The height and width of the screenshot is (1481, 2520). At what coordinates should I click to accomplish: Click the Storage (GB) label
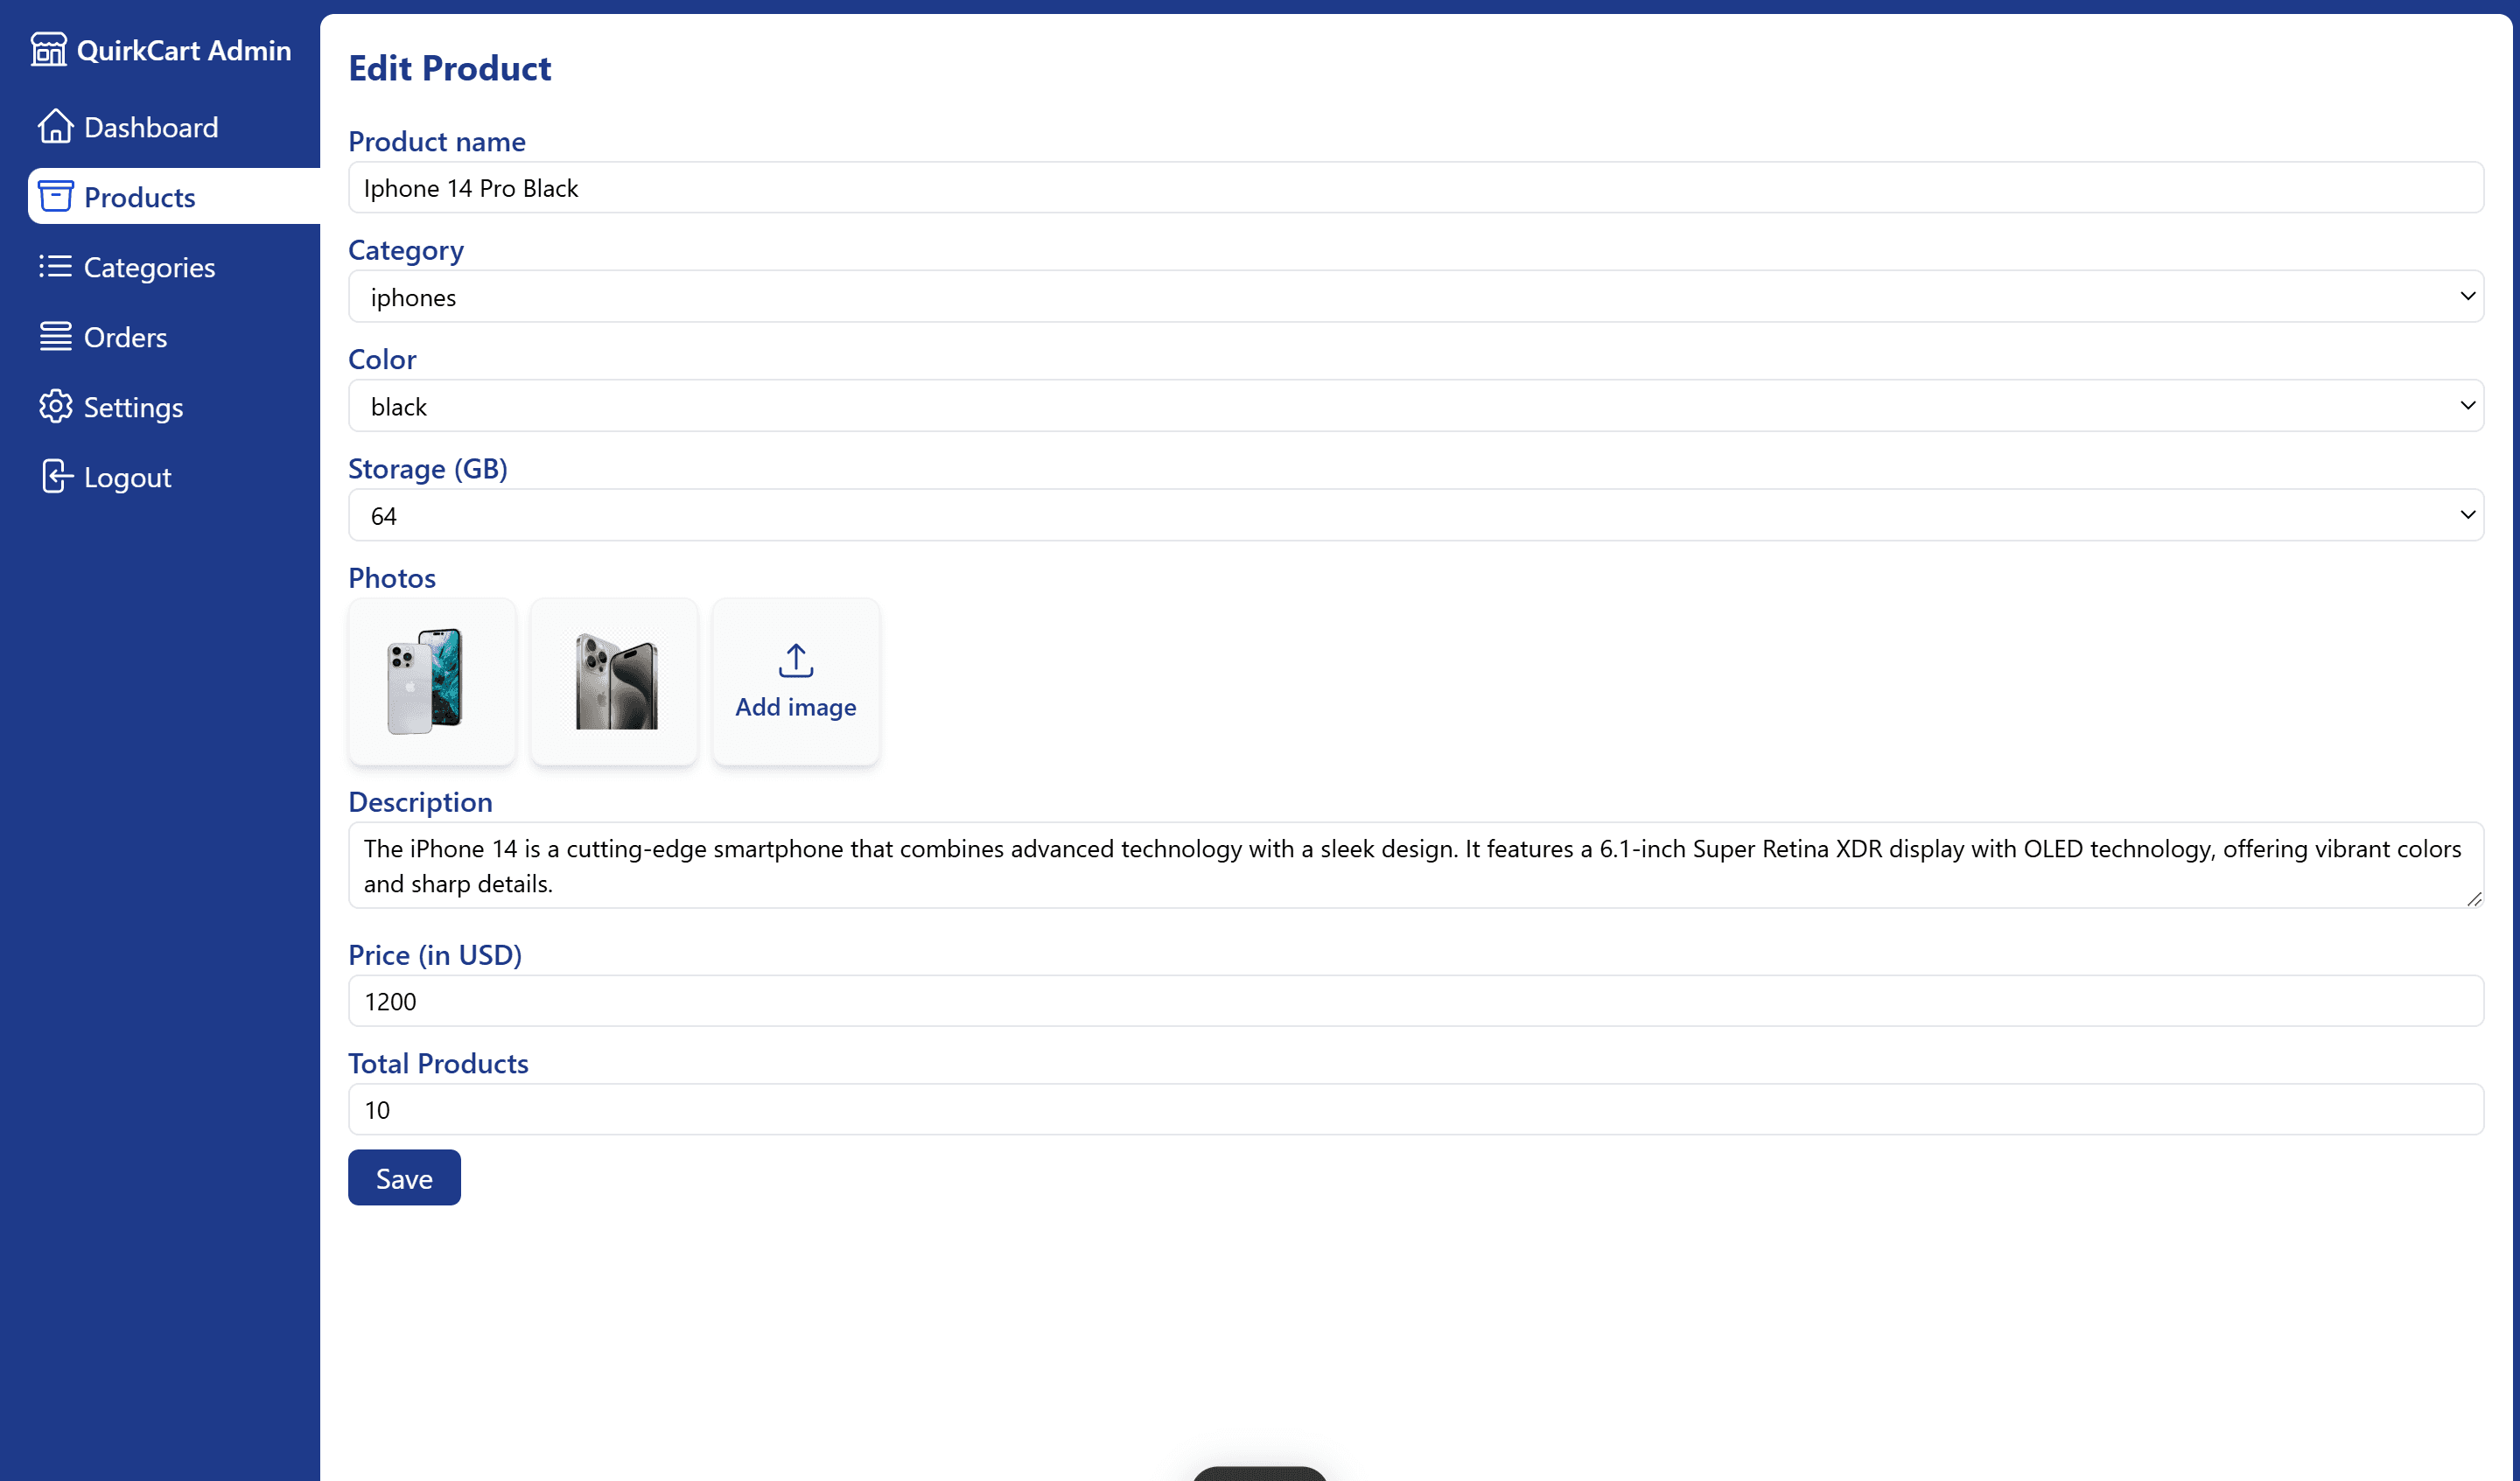[x=428, y=468]
